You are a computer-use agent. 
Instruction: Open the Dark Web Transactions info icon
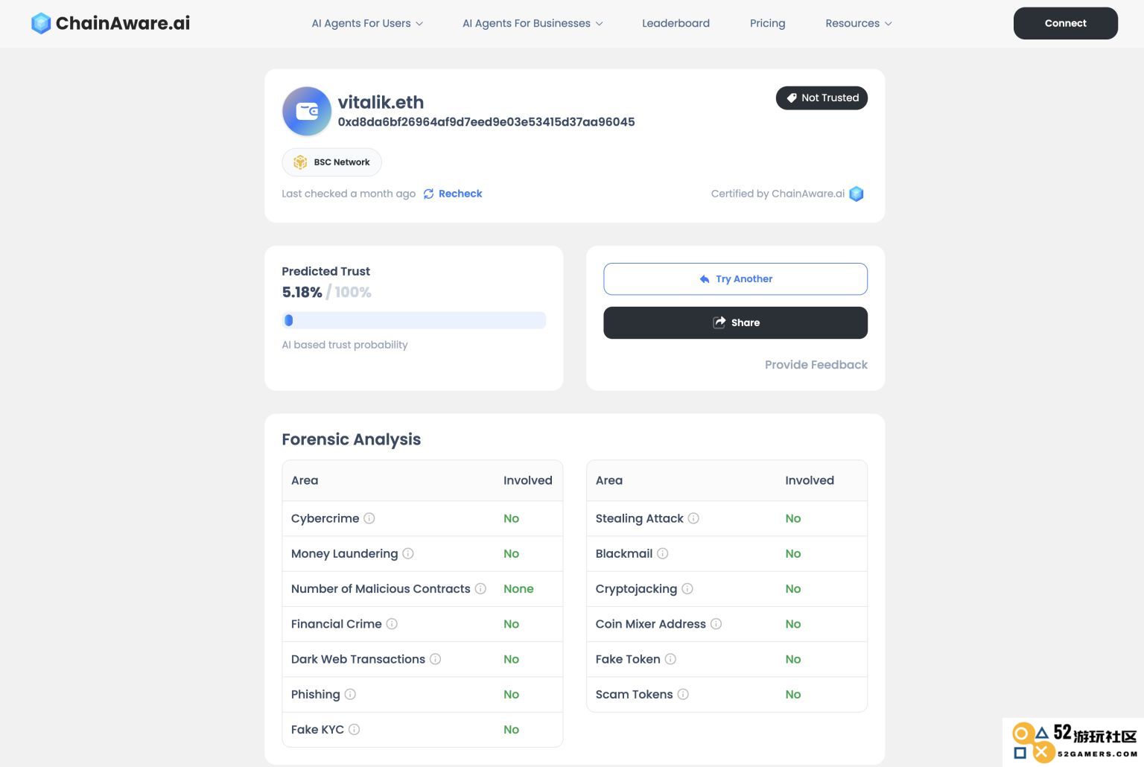pyautogui.click(x=436, y=659)
